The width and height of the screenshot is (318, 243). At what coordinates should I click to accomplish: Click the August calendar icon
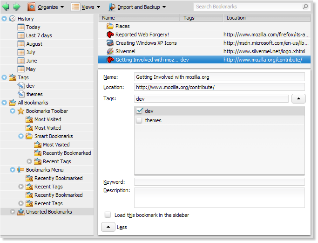pyautogui.click(x=20, y=44)
